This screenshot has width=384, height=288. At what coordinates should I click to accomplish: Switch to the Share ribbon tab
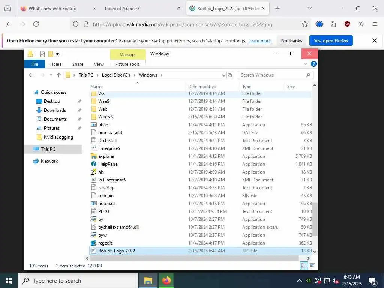(78, 64)
